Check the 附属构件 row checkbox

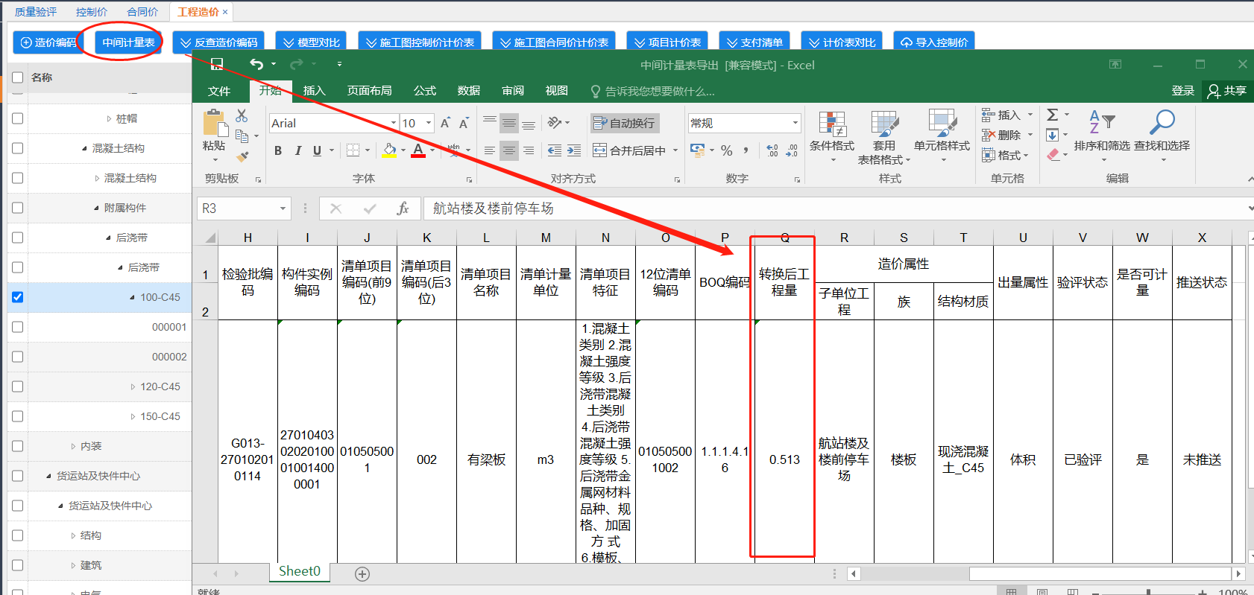(x=18, y=208)
